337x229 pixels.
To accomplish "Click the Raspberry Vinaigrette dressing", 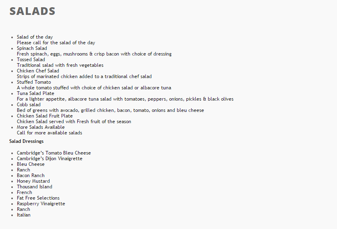I will (41, 204).
